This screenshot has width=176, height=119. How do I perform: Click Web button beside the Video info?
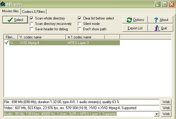pos(166,108)
